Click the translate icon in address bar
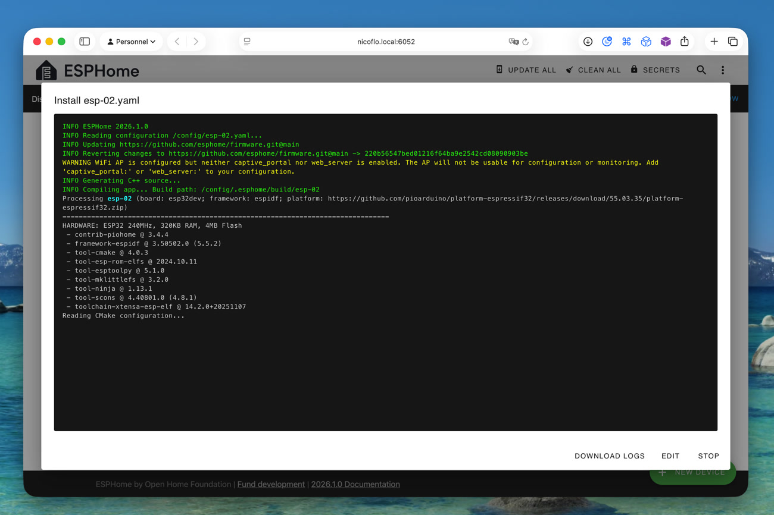Viewport: 774px width, 515px height. pos(513,42)
